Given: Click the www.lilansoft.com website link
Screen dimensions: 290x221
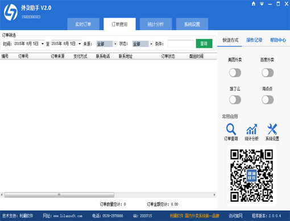Looking at the screenshot, I should [x=68, y=216].
